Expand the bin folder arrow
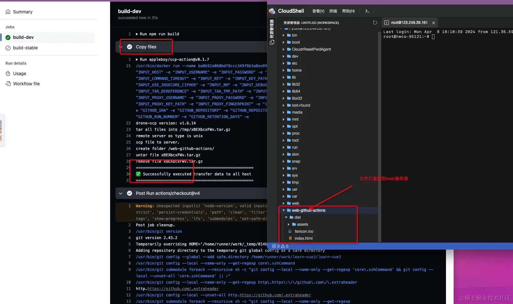Viewport: 513px width, 304px height. click(x=284, y=35)
